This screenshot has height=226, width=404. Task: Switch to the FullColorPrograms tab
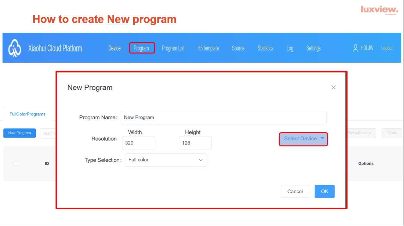[x=27, y=114]
